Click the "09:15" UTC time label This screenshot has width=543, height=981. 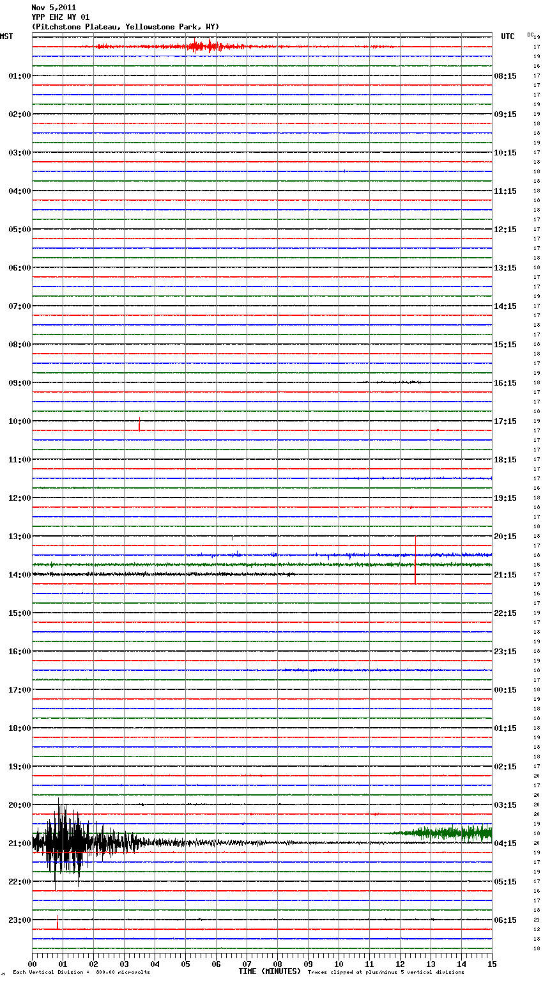click(x=505, y=114)
